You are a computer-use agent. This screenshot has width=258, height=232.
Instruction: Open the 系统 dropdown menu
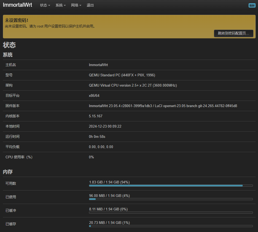60,5
